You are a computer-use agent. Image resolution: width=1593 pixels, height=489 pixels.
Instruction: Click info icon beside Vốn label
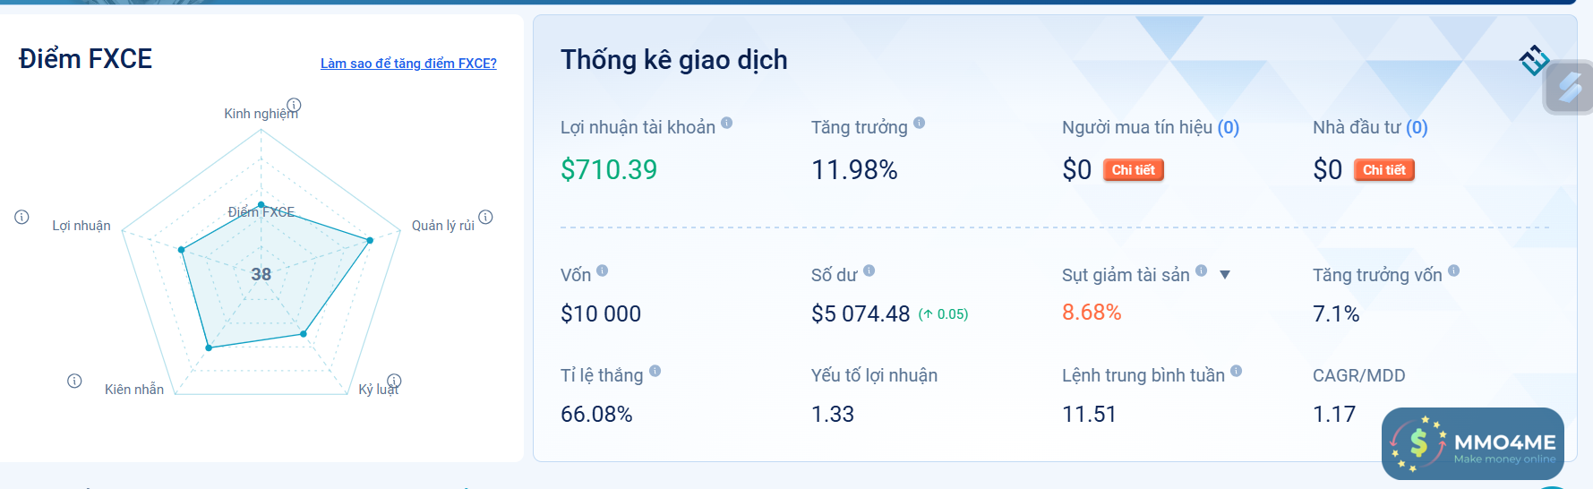602,270
